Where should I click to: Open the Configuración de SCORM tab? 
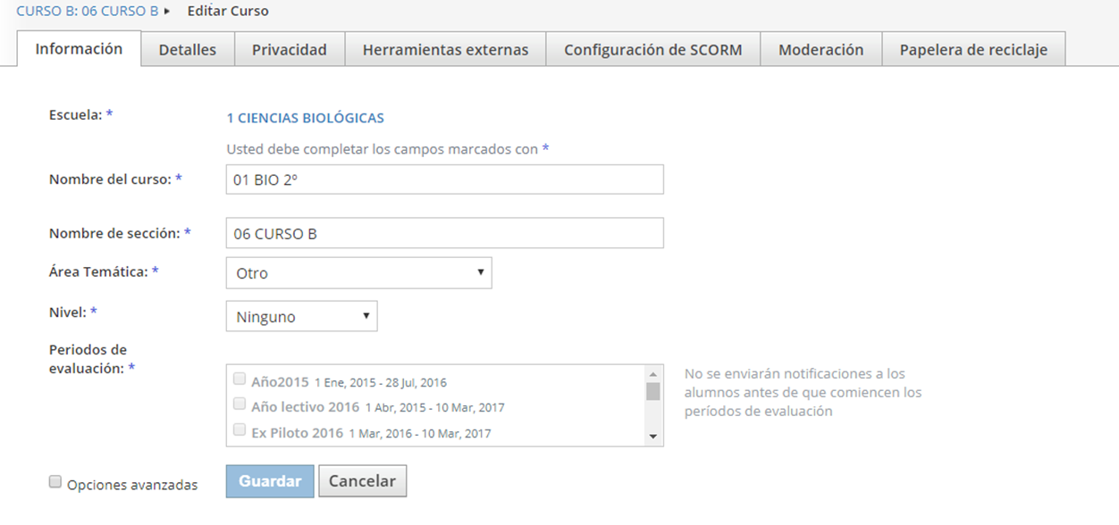[x=652, y=49]
